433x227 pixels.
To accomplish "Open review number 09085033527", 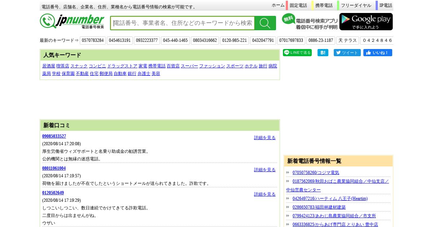I will (x=54, y=136).
